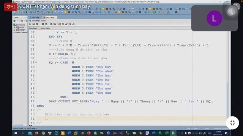Show hidden system tray icons
This screenshot has height=136, width=243.
tap(178, 133)
